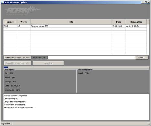Image resolution: width=151 pixels, height=126 pixels.
Task: Focus the firmware file path input field
Action: point(91,57)
